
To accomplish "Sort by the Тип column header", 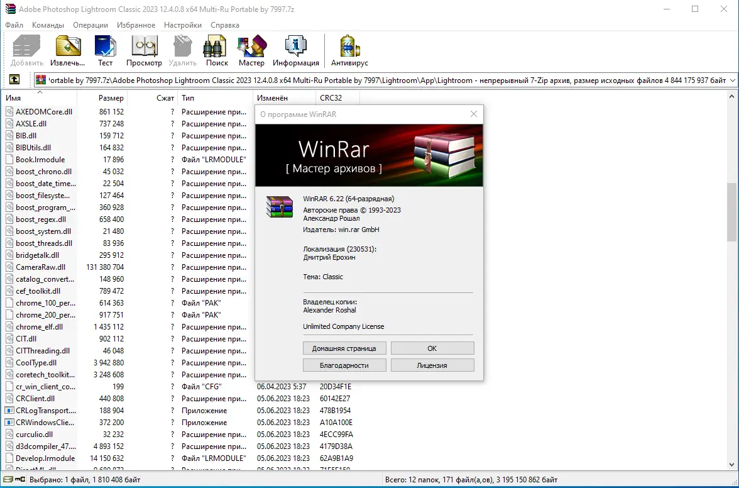I will point(215,98).
